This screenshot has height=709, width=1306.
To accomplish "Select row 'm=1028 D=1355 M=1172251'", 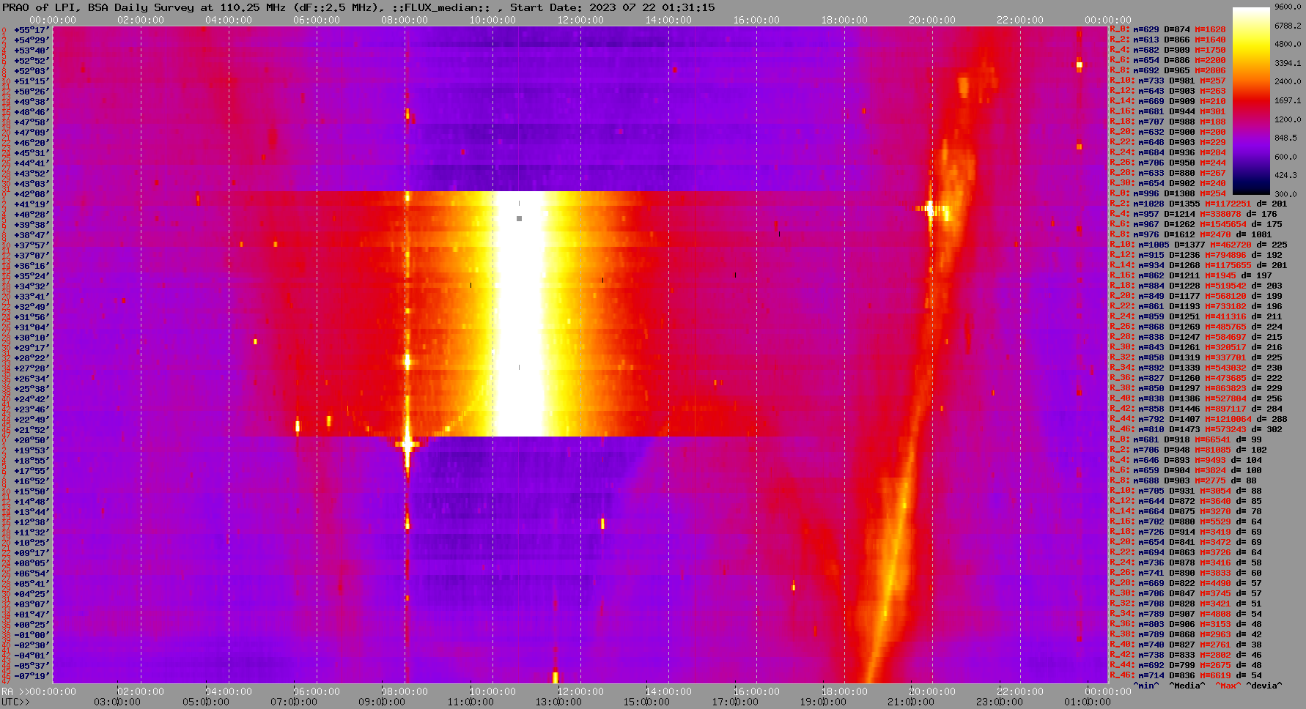I will click(x=1198, y=204).
